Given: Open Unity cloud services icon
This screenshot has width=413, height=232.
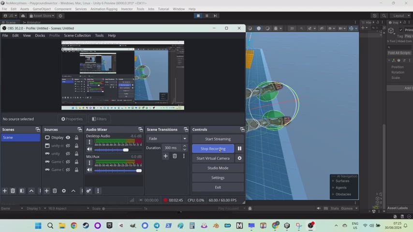Looking at the screenshot, I should (23, 15).
